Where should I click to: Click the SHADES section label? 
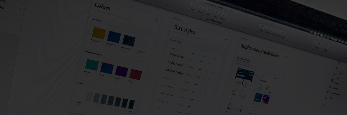[81, 83]
